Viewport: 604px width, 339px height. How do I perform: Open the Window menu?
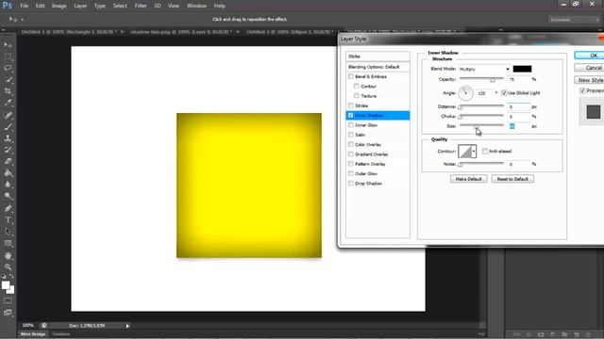(x=196, y=6)
